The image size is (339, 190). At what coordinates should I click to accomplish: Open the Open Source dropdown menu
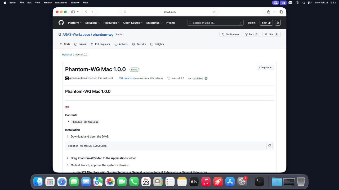(133, 23)
